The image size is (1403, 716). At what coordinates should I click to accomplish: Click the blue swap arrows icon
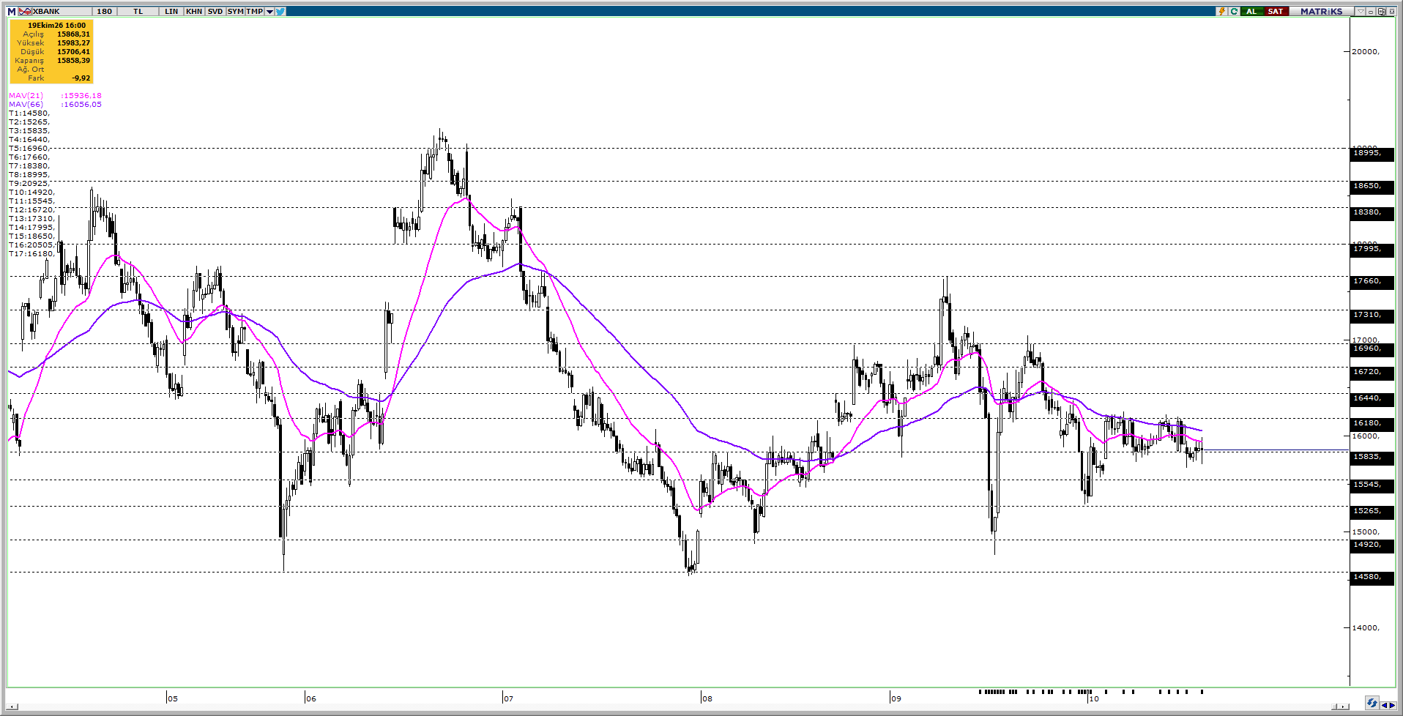[x=1372, y=703]
